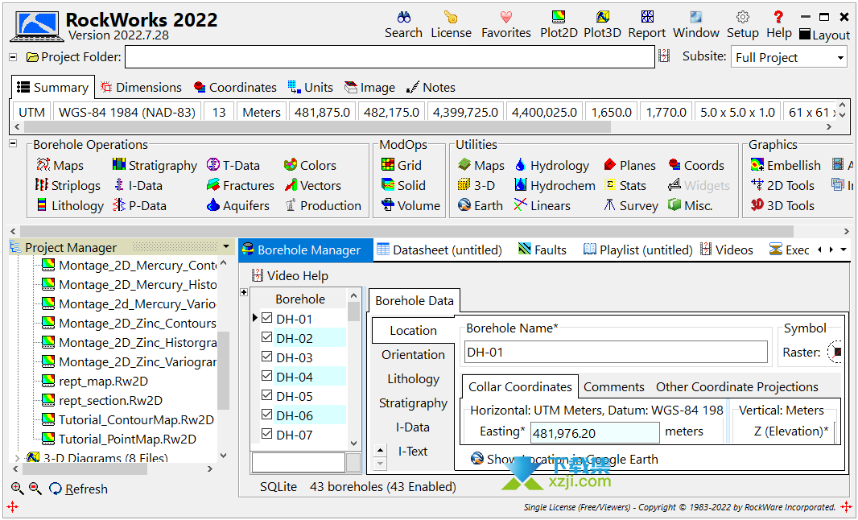Viewport: 858px width, 520px height.
Task: Switch to the Units tab
Action: pyautogui.click(x=310, y=88)
